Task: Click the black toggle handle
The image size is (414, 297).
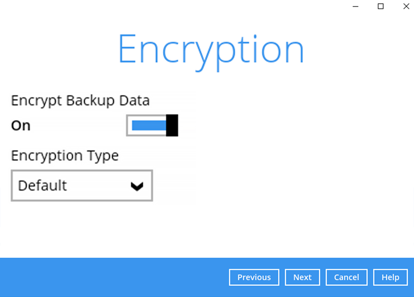Action: tap(172, 125)
